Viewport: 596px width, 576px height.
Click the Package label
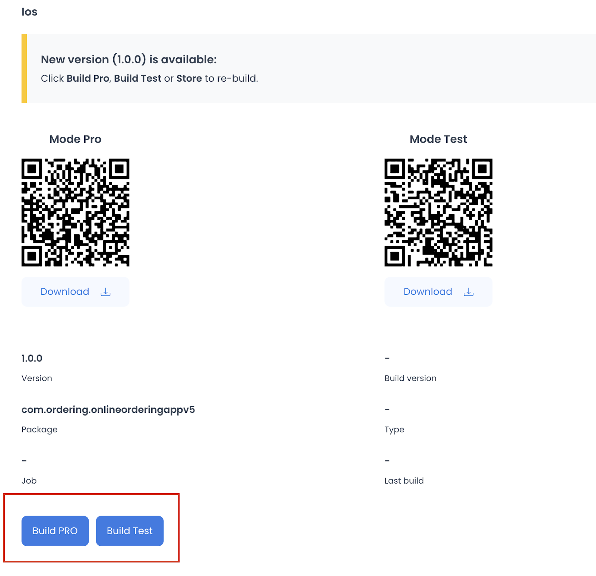[39, 430]
